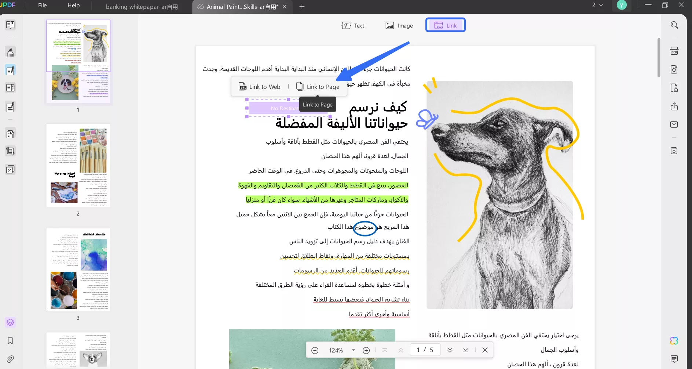This screenshot has width=692, height=369.
Task: Open the File menu
Action: pos(42,5)
